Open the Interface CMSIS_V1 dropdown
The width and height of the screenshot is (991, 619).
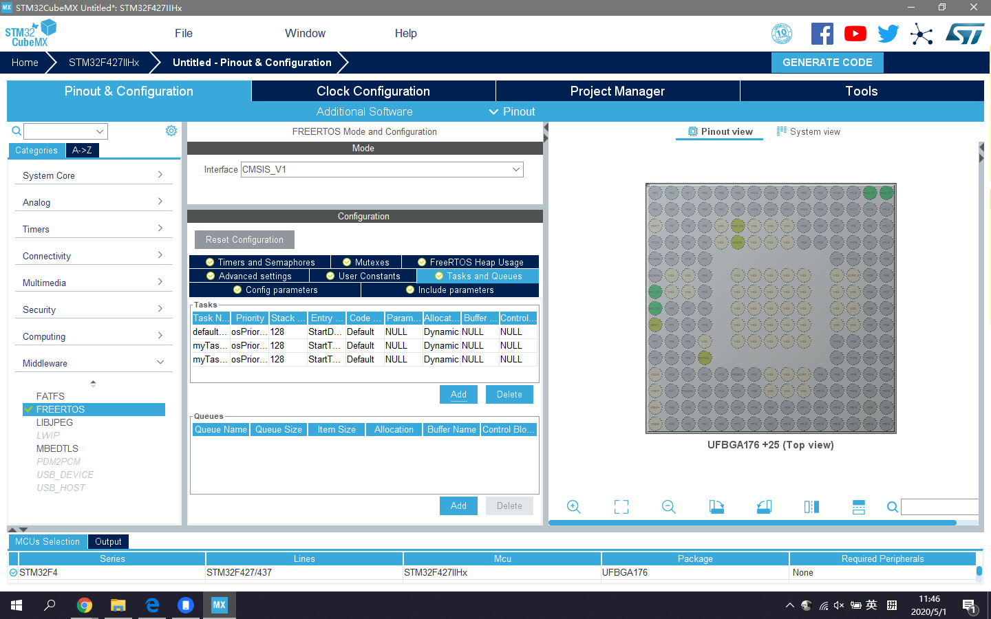[x=382, y=169]
